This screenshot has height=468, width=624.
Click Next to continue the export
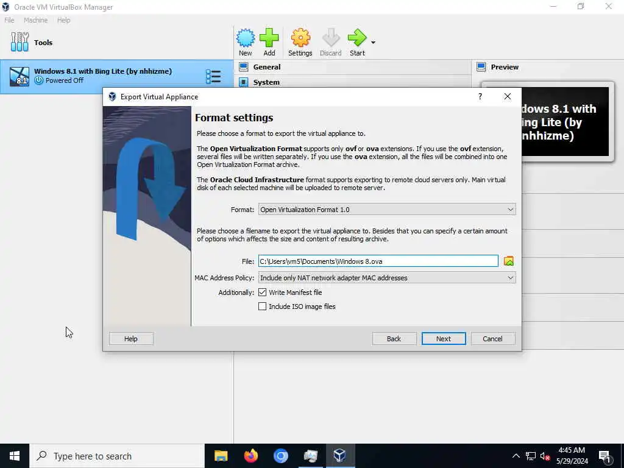[444, 339]
